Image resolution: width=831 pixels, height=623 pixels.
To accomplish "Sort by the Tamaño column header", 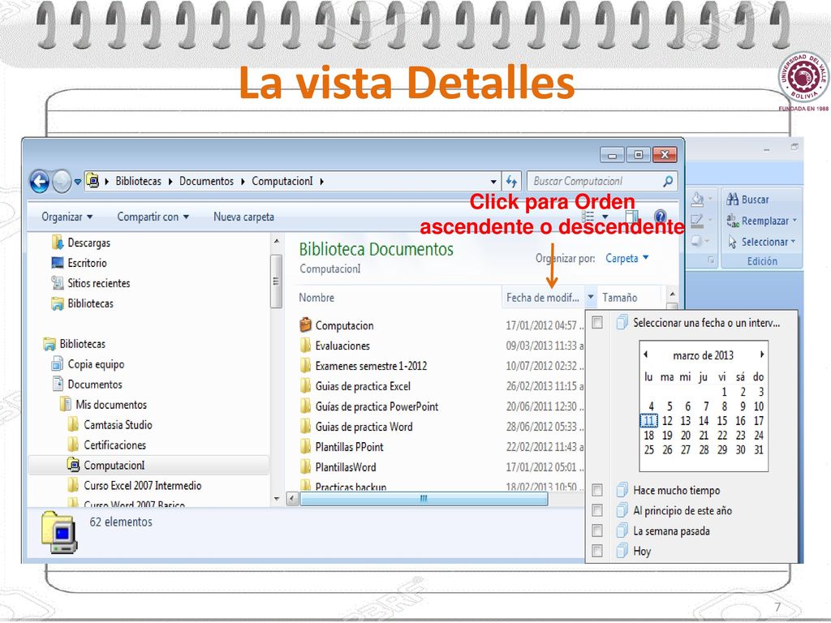I will pos(619,298).
